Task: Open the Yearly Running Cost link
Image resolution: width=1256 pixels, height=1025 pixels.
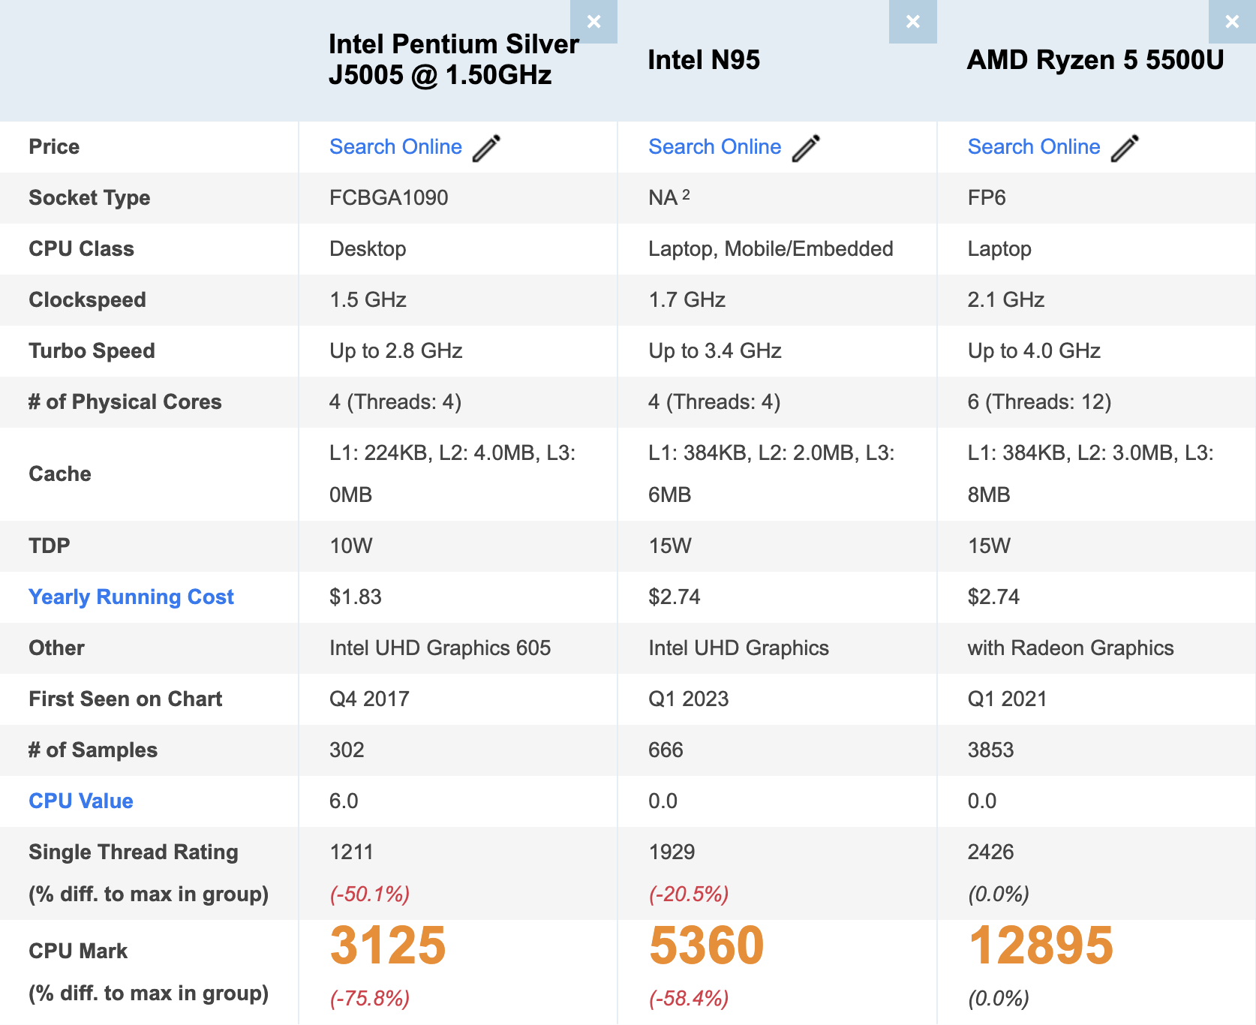Action: pyautogui.click(x=131, y=597)
